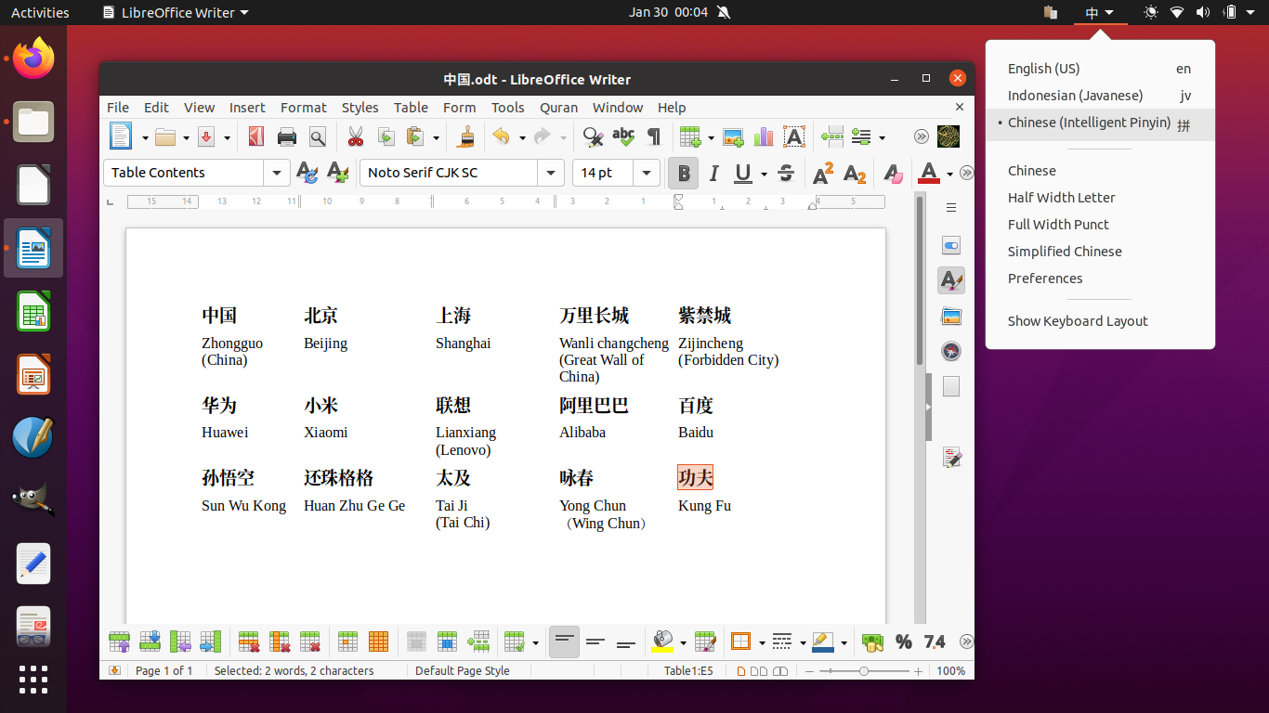Run spelling check abc icon
This screenshot has width=1269, height=713.
(623, 137)
